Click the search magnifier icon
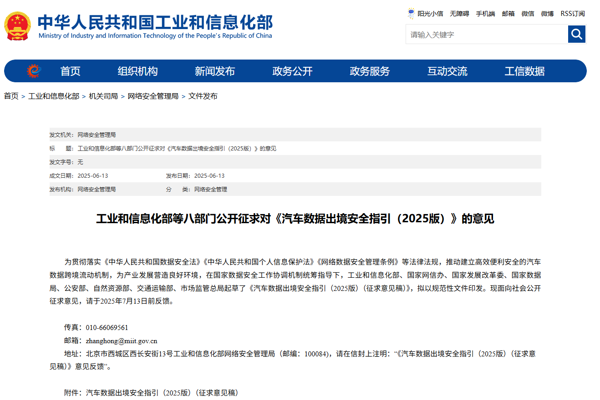The image size is (600, 400). pyautogui.click(x=576, y=34)
